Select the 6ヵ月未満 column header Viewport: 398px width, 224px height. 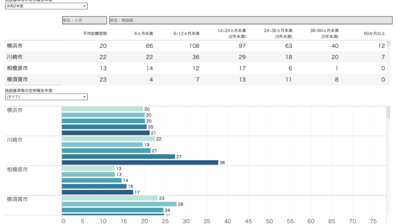(x=144, y=34)
